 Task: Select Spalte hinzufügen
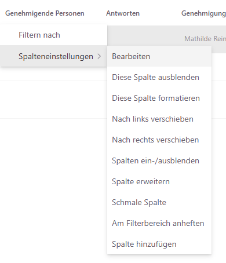tap(159, 244)
